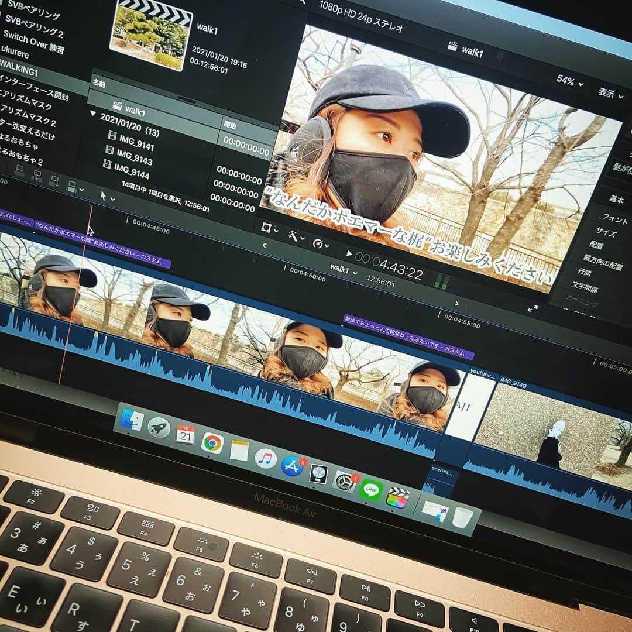
Task: Click the Transform tool icon under viewer
Action: 266,227
